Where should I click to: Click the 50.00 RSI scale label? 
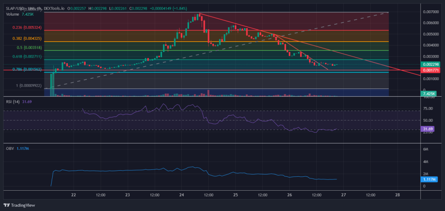[x=427, y=120]
